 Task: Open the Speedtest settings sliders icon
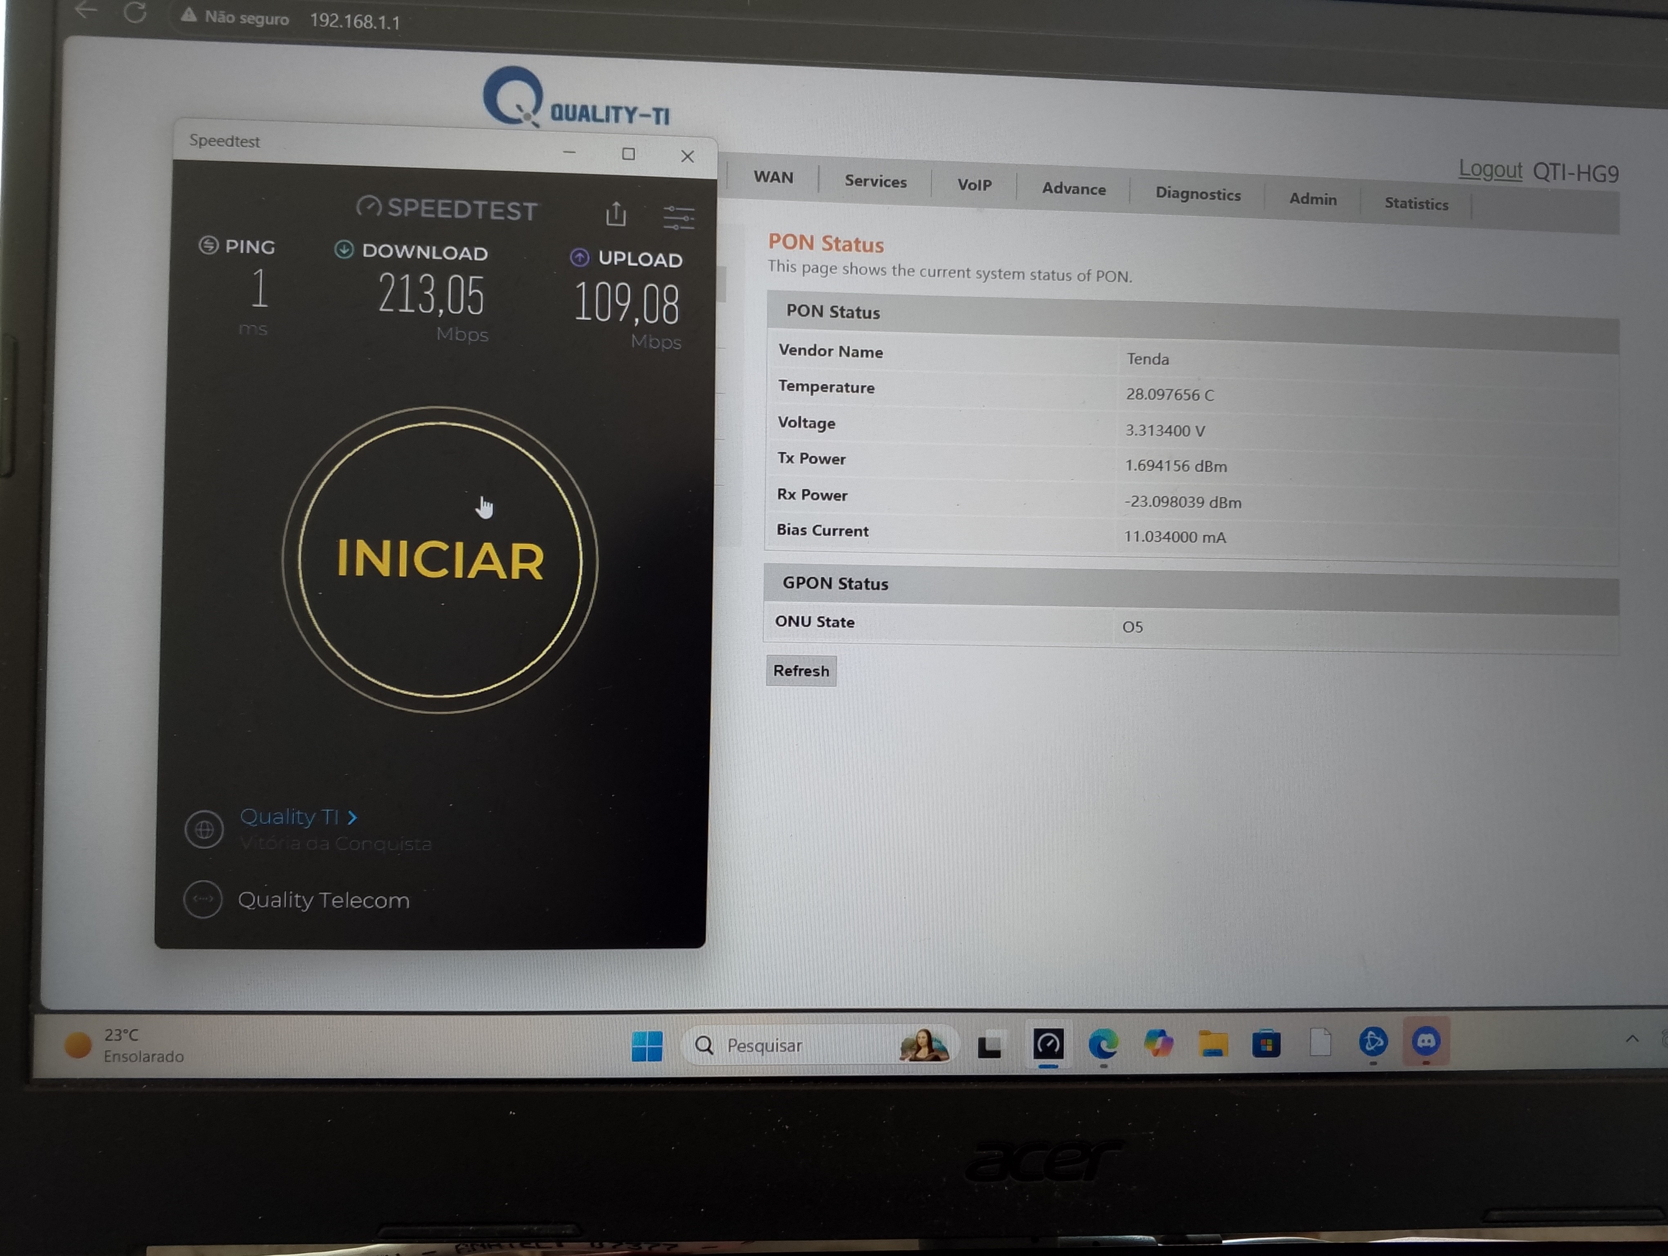point(678,218)
